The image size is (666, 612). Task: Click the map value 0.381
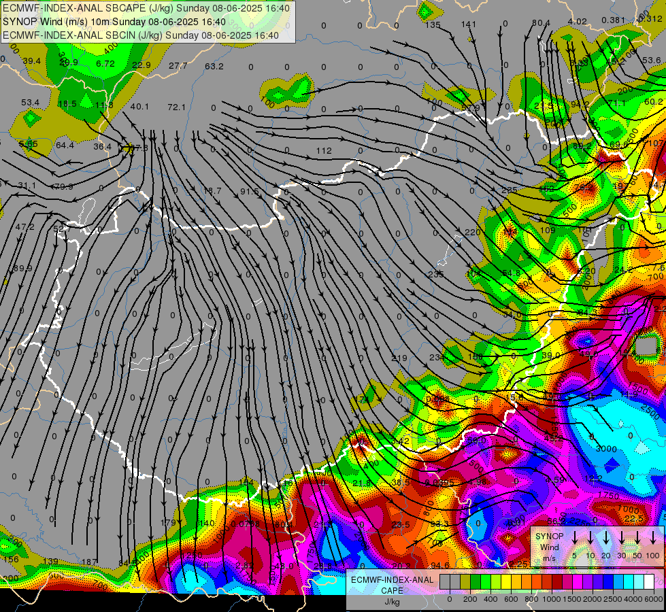[x=614, y=20]
